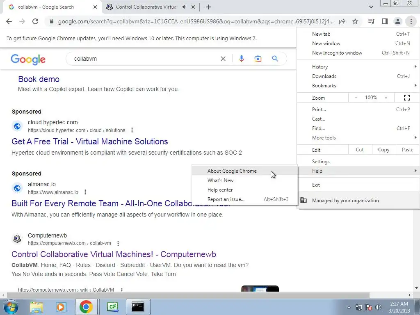This screenshot has width=420, height=315.
Task: Open the options dots next to cloud.hypertec.com ad
Action: pyautogui.click(x=132, y=130)
